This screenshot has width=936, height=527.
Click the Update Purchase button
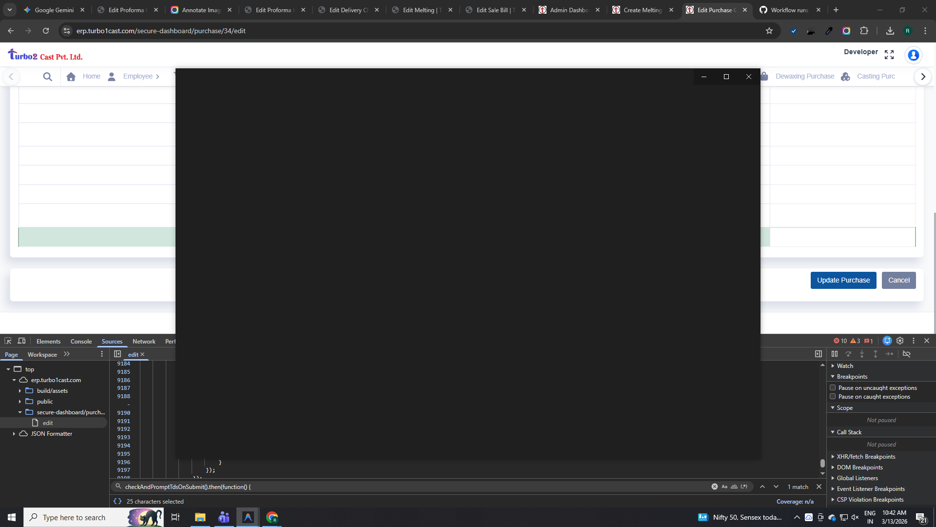point(843,280)
